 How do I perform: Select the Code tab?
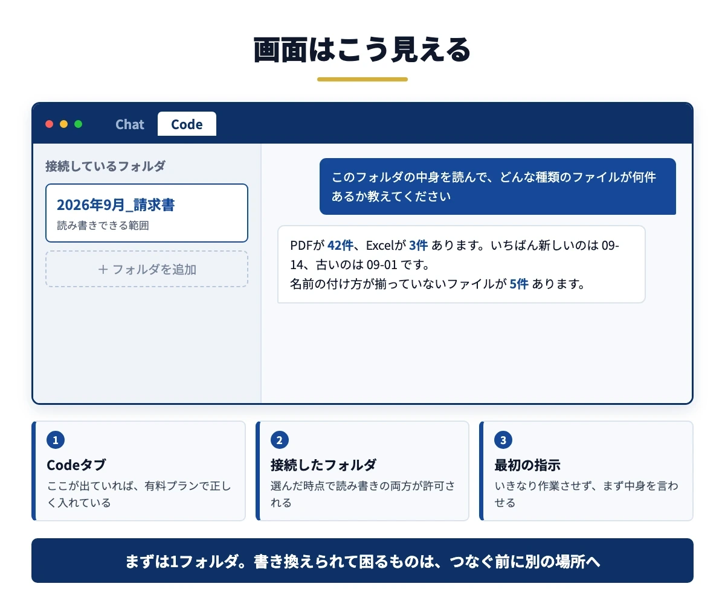pyautogui.click(x=187, y=124)
